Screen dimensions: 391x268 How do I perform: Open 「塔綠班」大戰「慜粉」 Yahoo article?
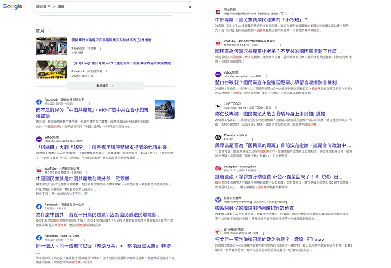(104, 148)
